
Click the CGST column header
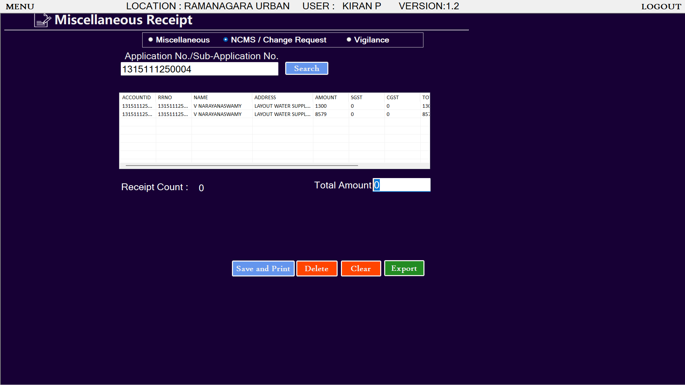click(x=402, y=97)
